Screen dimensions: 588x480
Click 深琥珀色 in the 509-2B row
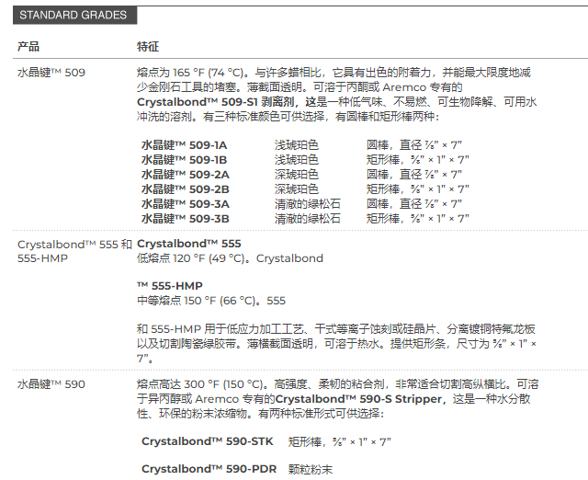click(296, 189)
